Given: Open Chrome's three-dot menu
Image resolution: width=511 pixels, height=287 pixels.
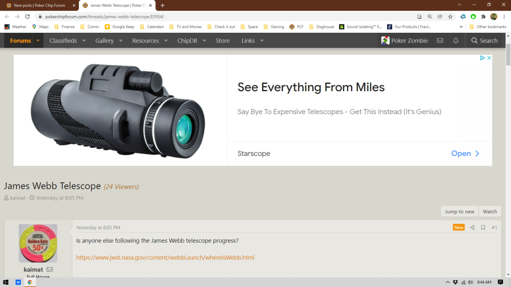Looking at the screenshot, I should point(504,16).
